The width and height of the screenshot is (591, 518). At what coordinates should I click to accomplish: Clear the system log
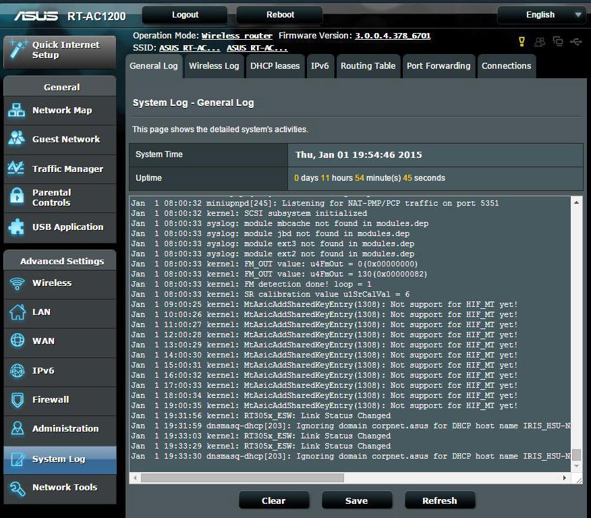pos(274,500)
